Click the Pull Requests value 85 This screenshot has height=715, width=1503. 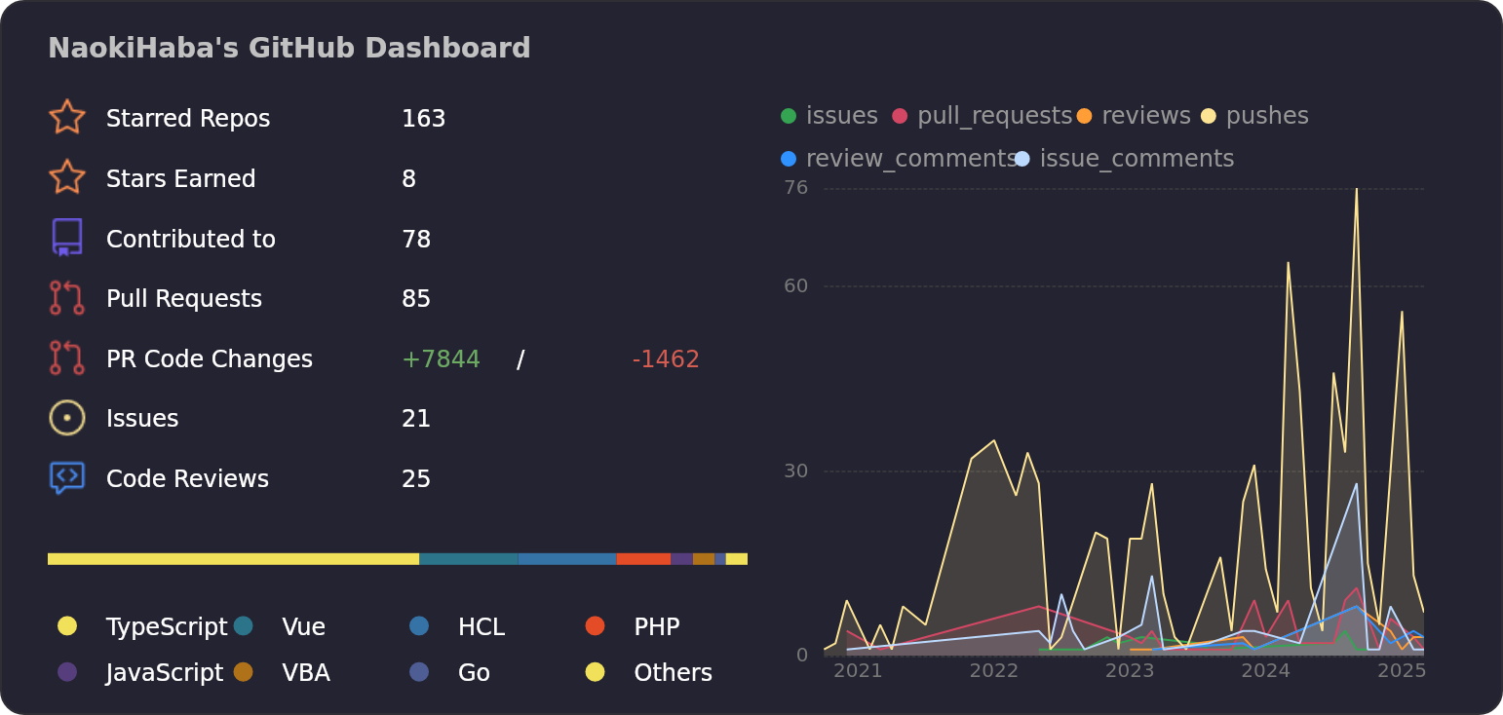click(x=416, y=299)
